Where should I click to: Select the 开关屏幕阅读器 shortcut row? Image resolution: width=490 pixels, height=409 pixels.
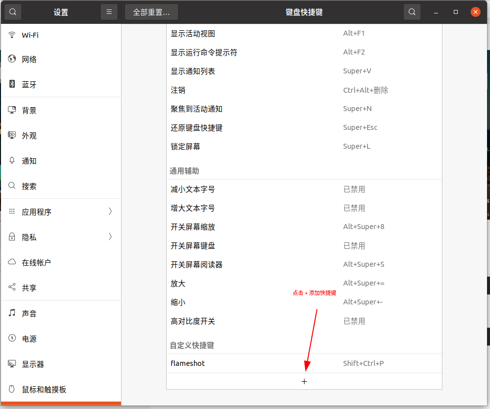click(304, 264)
